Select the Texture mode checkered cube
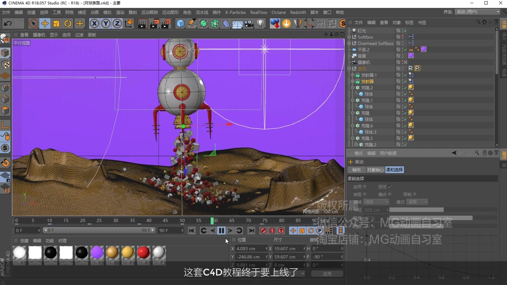 (5, 65)
